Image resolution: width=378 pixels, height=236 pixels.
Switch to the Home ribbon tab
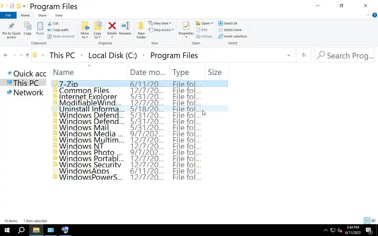point(25,15)
